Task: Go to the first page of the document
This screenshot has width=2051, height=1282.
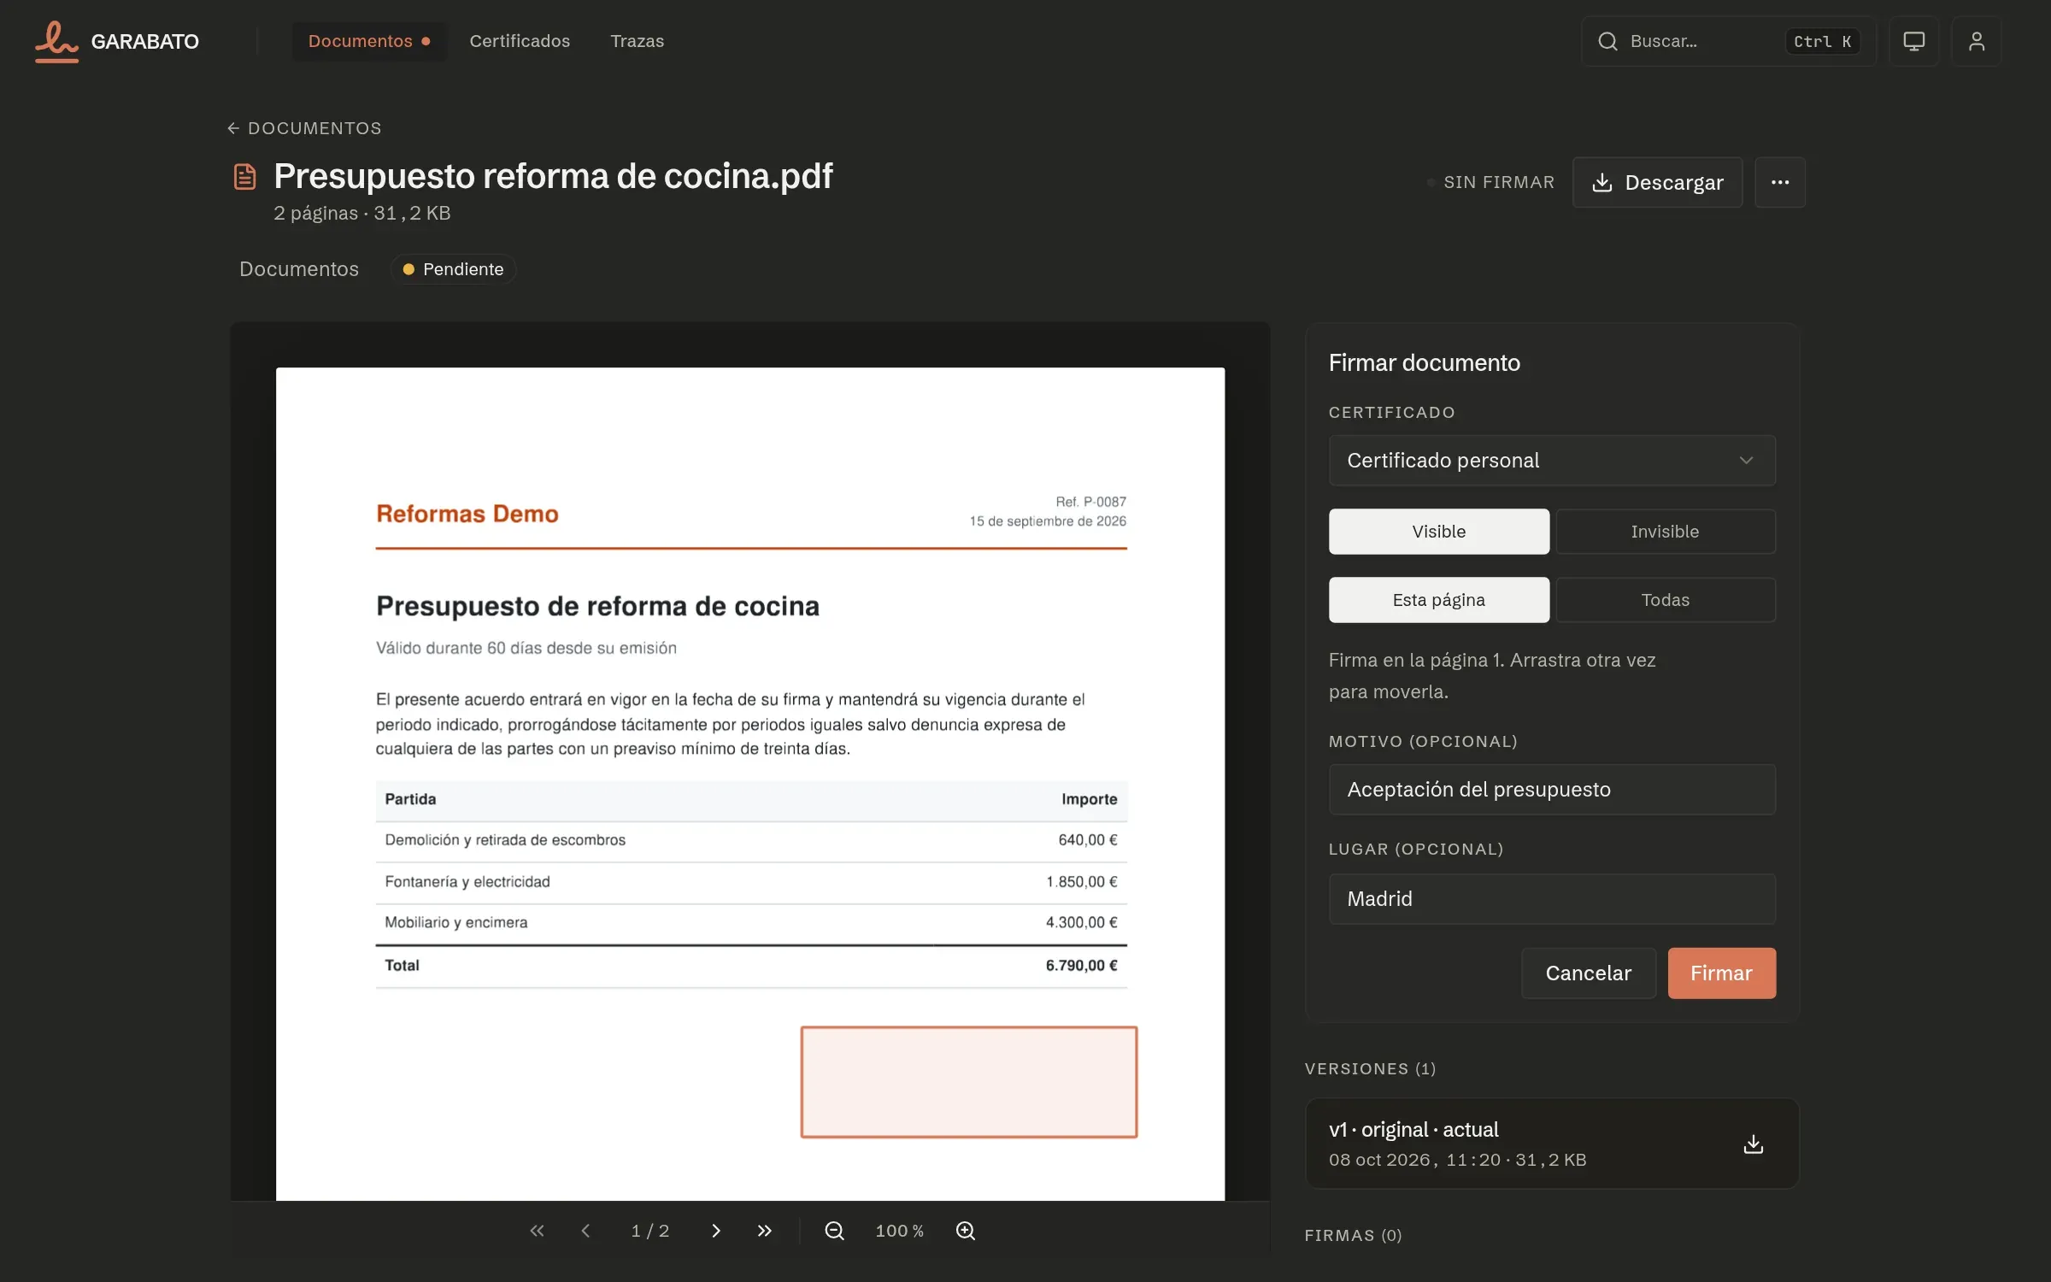Action: point(537,1231)
